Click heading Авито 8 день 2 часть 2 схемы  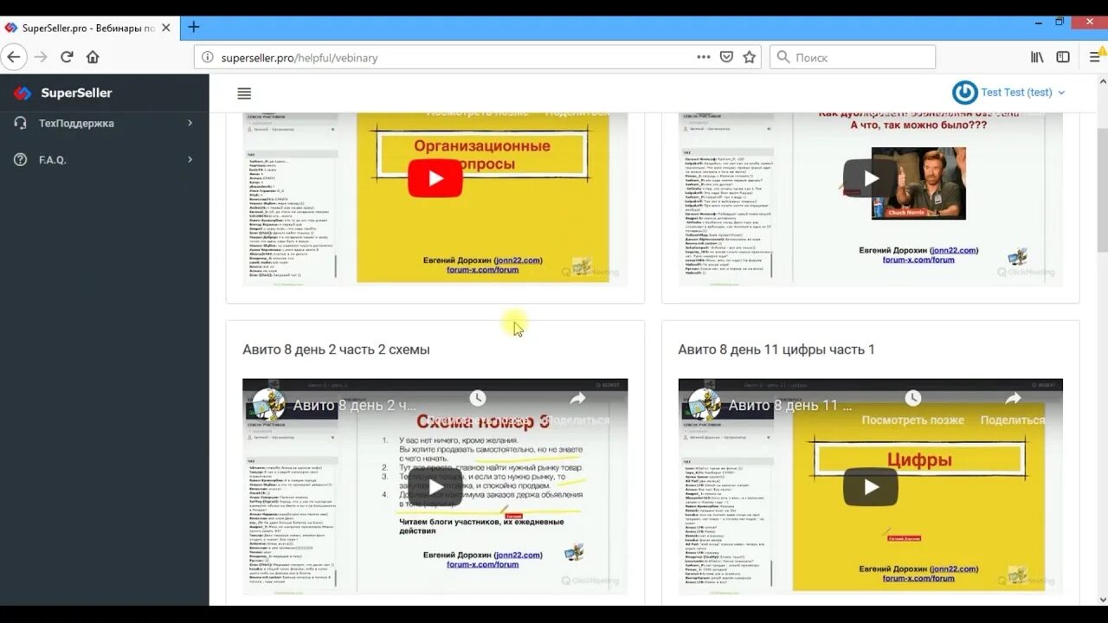[336, 350]
